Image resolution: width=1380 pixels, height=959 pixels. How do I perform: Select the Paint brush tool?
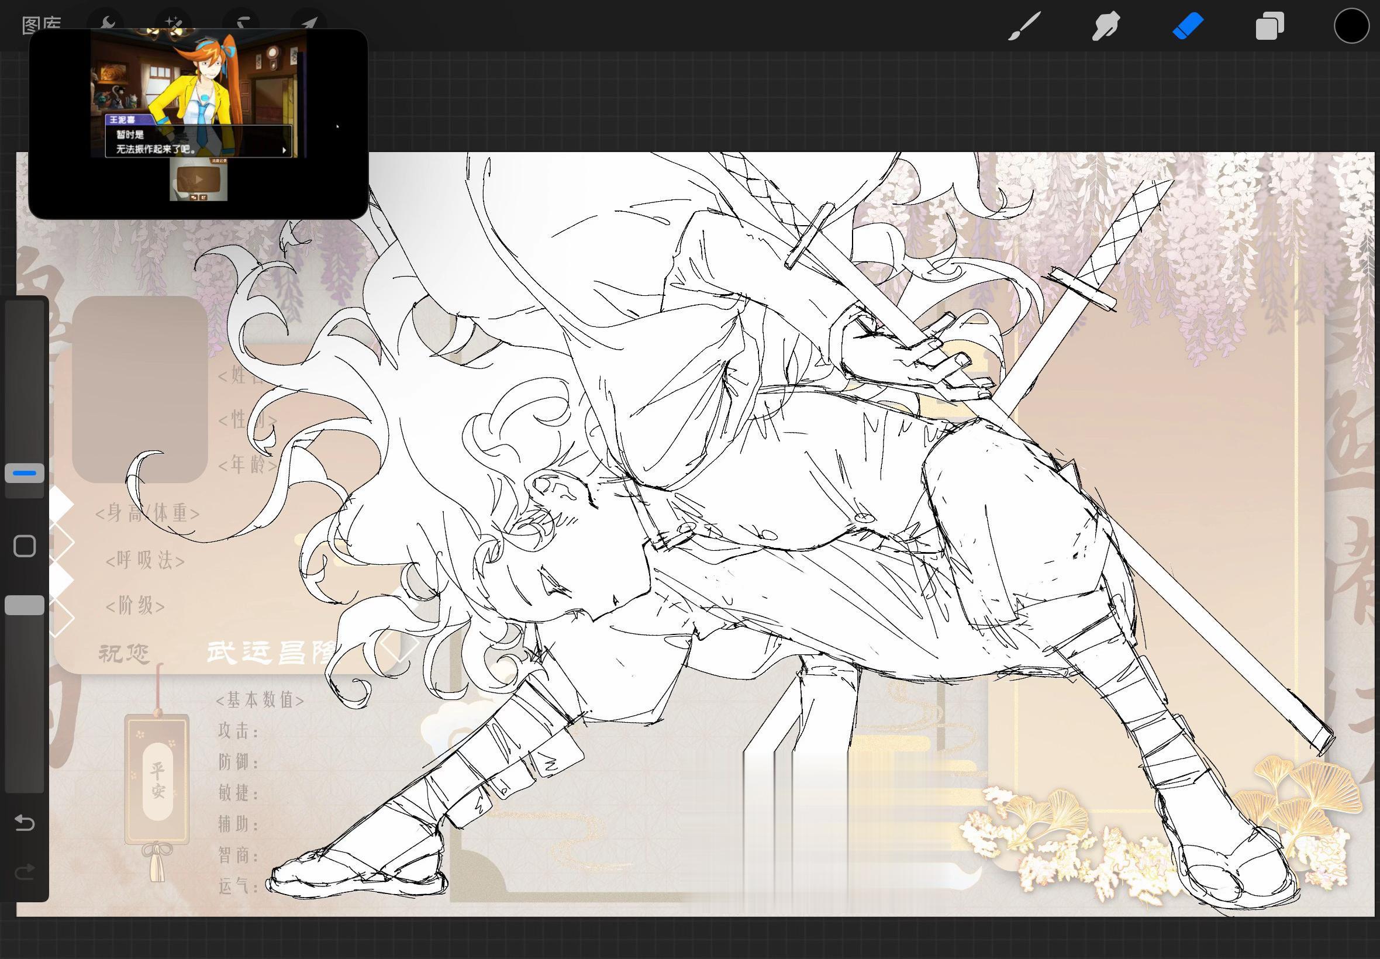1024,26
